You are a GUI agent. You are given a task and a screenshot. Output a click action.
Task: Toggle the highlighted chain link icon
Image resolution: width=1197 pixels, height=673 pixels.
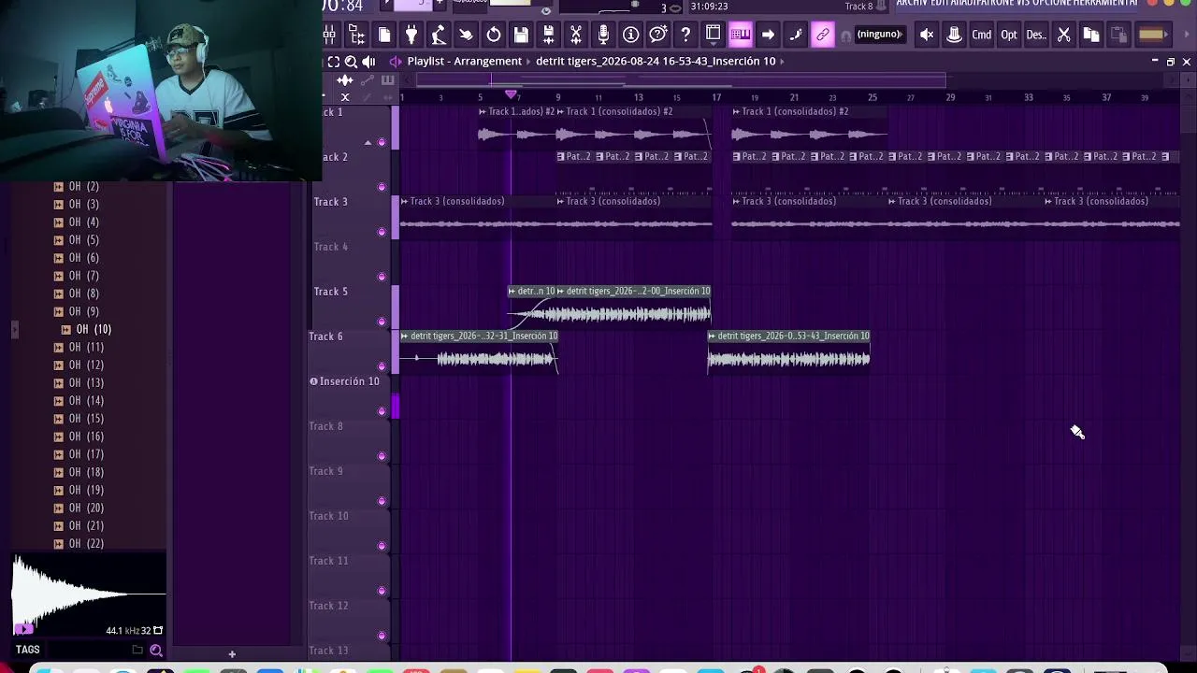point(822,36)
